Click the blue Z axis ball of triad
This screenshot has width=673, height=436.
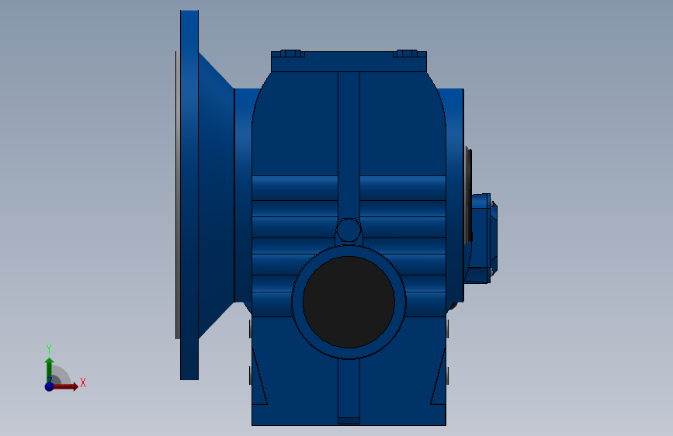[x=50, y=386]
